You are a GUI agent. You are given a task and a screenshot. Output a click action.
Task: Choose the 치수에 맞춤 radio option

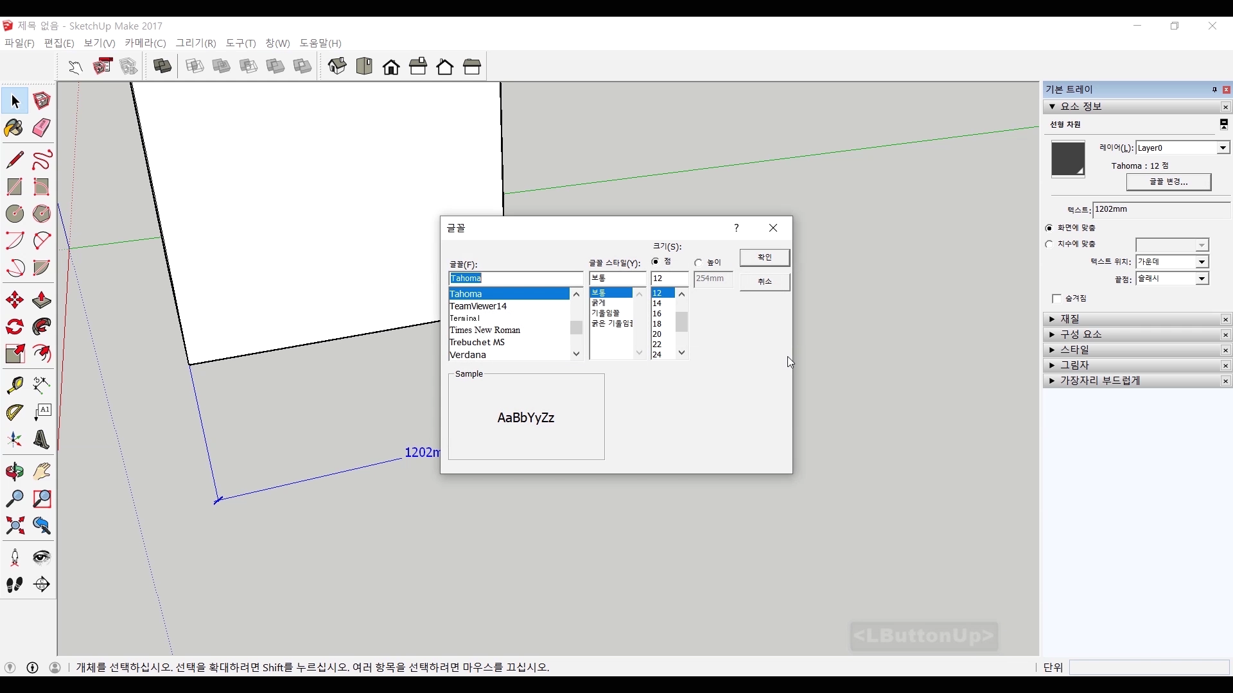tap(1049, 244)
